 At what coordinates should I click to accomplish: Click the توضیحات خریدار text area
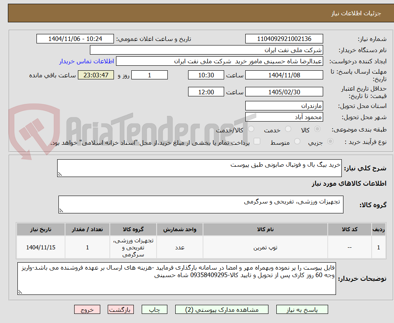(x=176, y=278)
